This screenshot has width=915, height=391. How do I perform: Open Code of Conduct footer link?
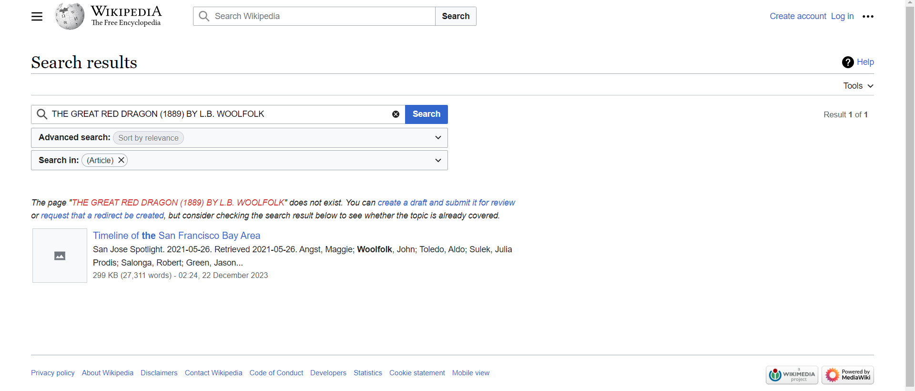(276, 373)
